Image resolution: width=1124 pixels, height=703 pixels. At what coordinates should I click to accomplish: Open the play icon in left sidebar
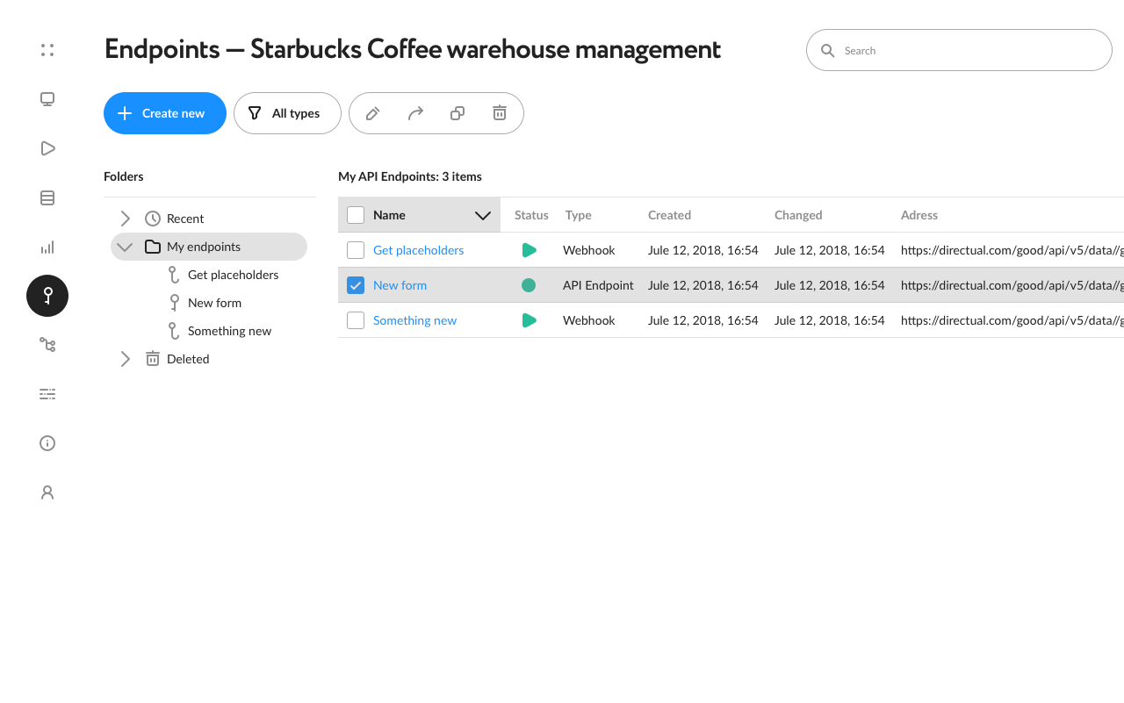pyautogui.click(x=47, y=148)
